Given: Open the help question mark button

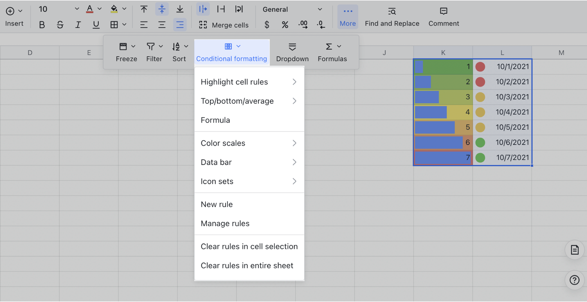Looking at the screenshot, I should [x=574, y=280].
